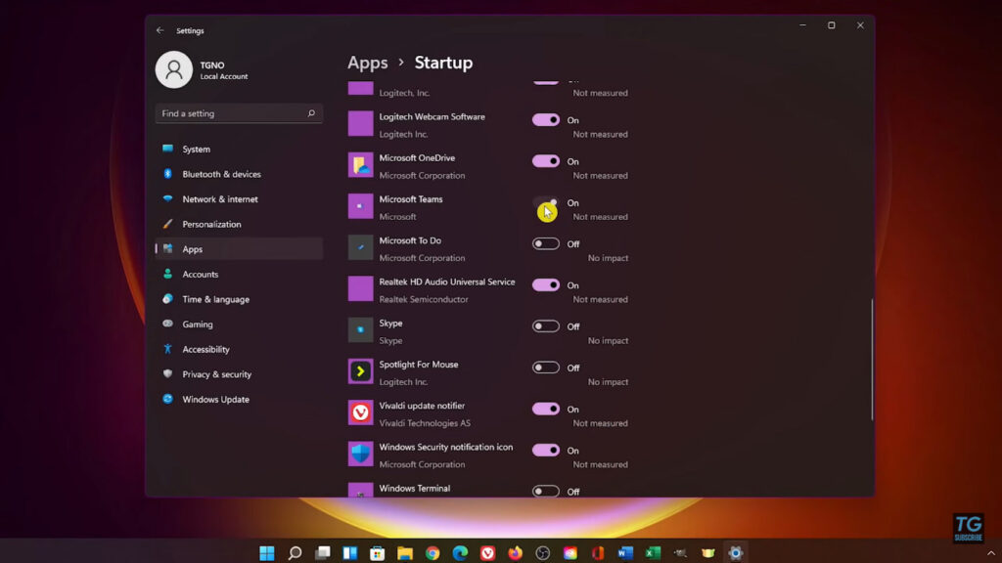Open Privacy & security settings

239,374
